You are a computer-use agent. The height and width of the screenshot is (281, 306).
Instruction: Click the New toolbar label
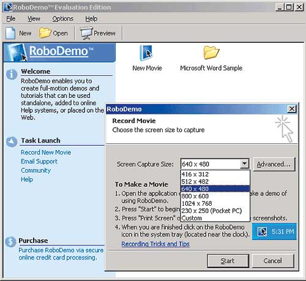[x=25, y=33]
